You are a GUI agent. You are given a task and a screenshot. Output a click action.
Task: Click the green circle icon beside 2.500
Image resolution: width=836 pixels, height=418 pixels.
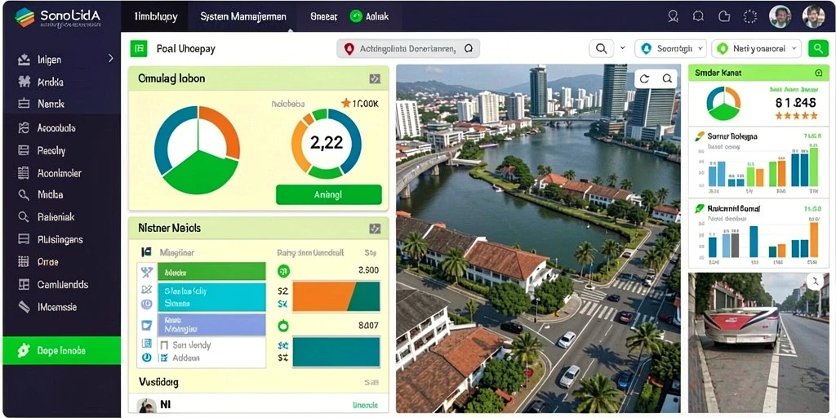point(283,271)
